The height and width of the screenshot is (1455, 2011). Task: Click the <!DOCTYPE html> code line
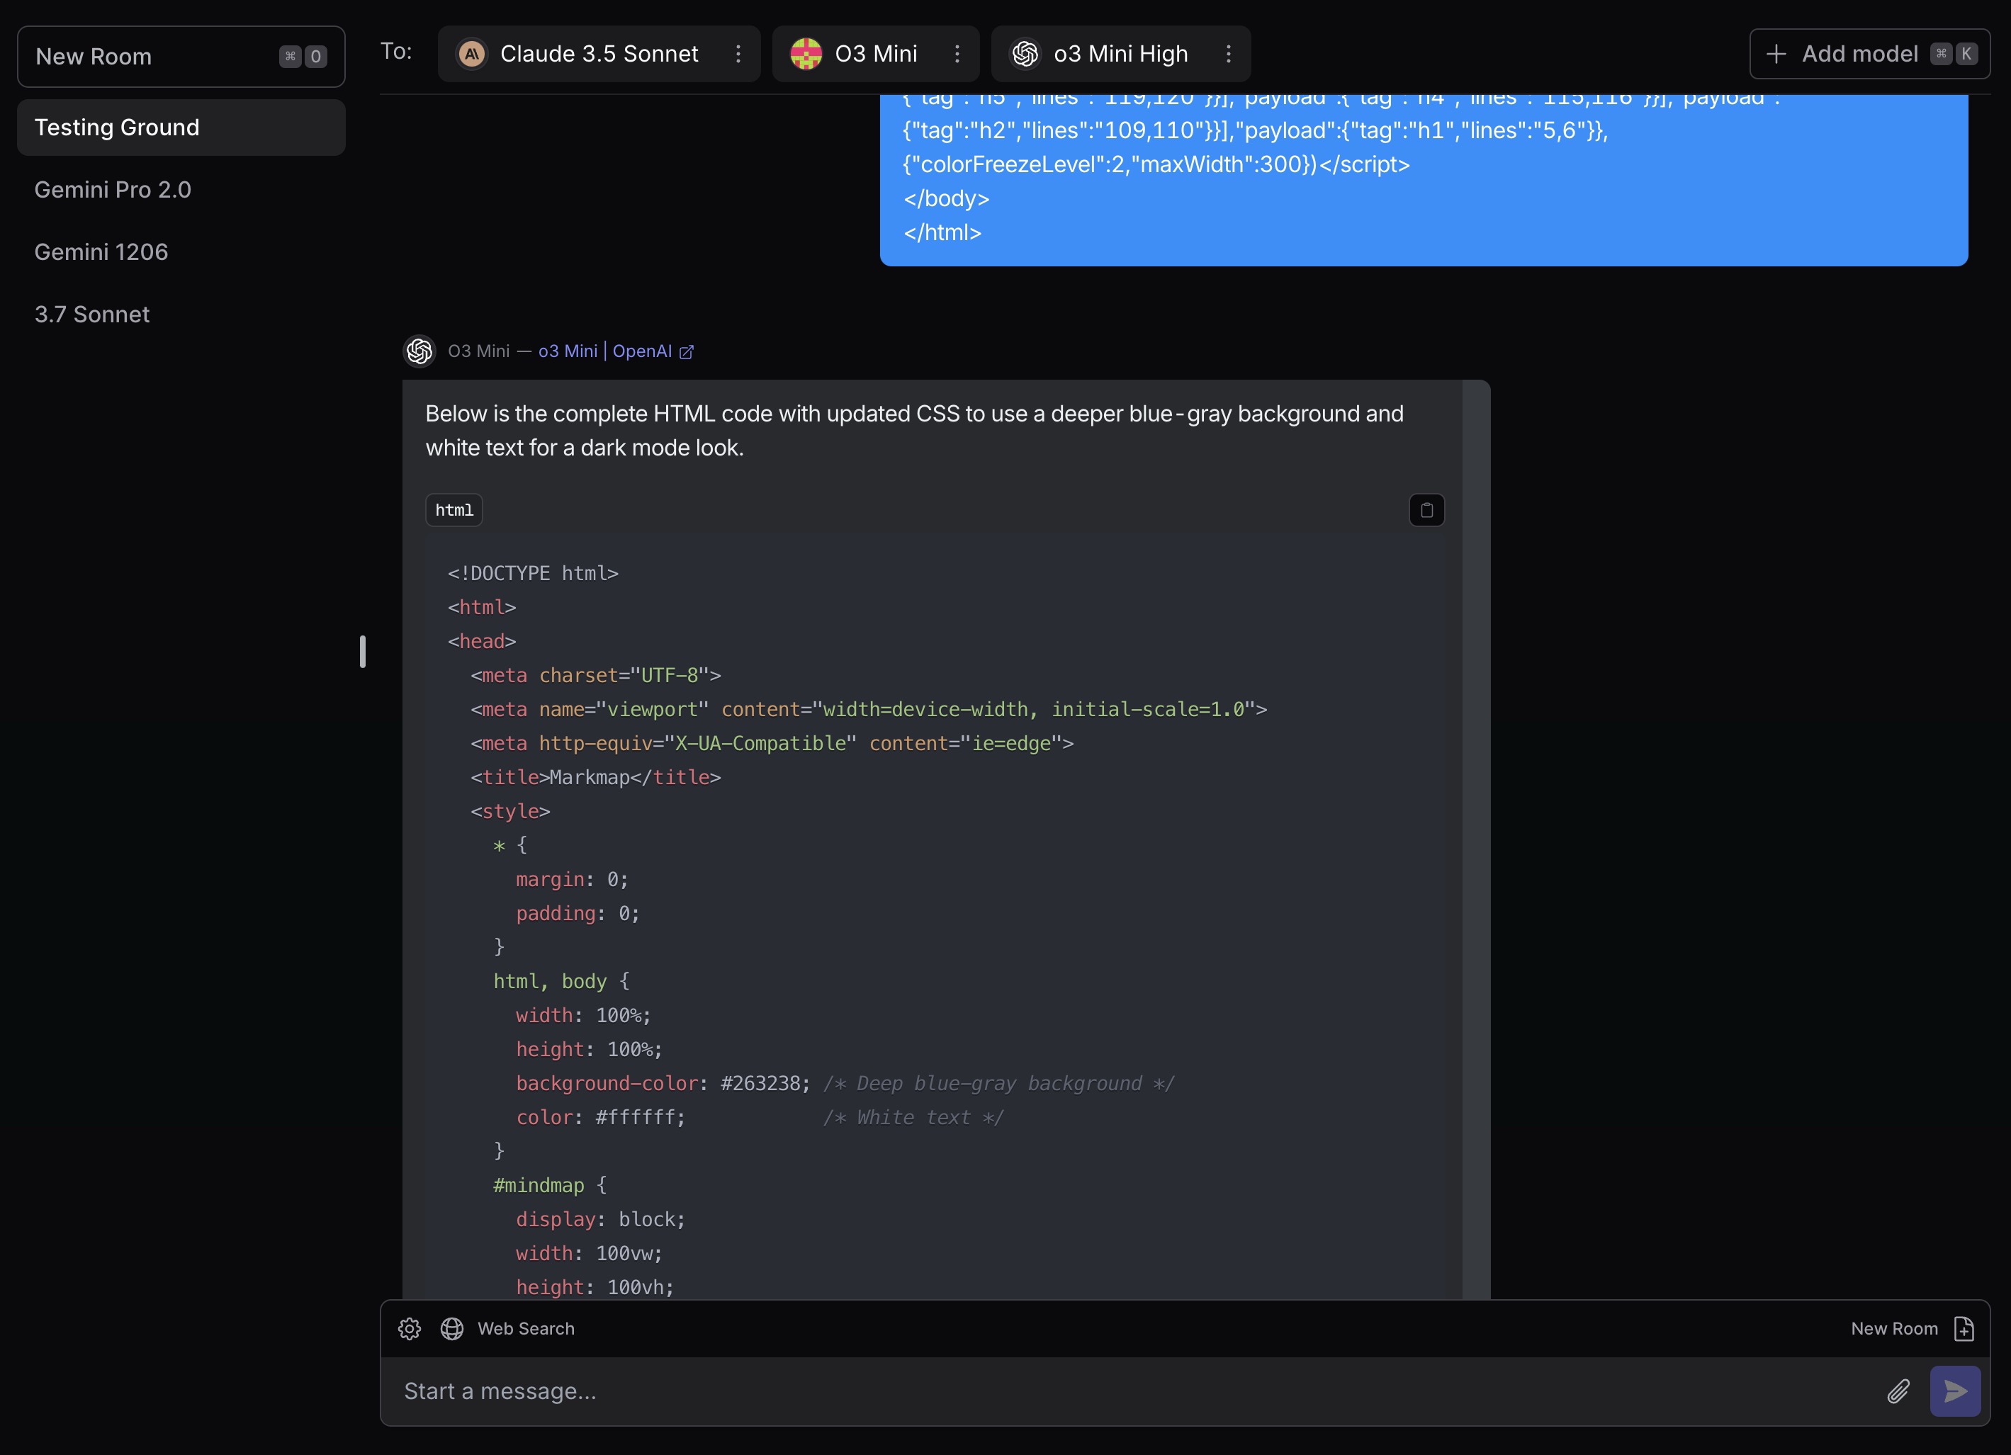pyautogui.click(x=533, y=574)
